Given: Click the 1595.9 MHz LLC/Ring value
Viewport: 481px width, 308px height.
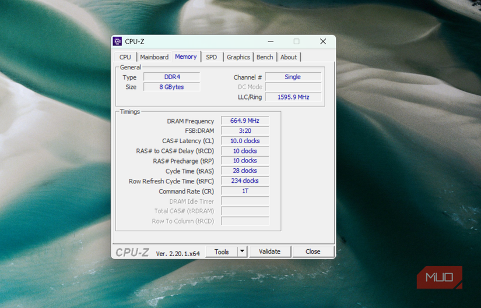Looking at the screenshot, I should (293, 97).
